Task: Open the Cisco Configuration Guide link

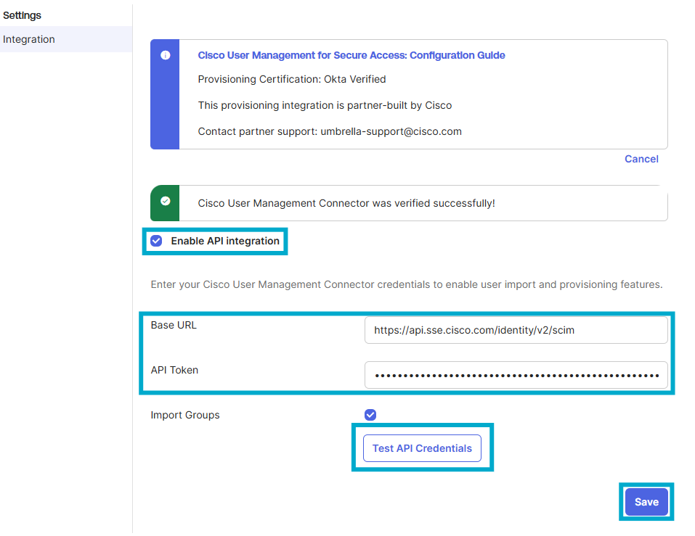Action: 351,55
